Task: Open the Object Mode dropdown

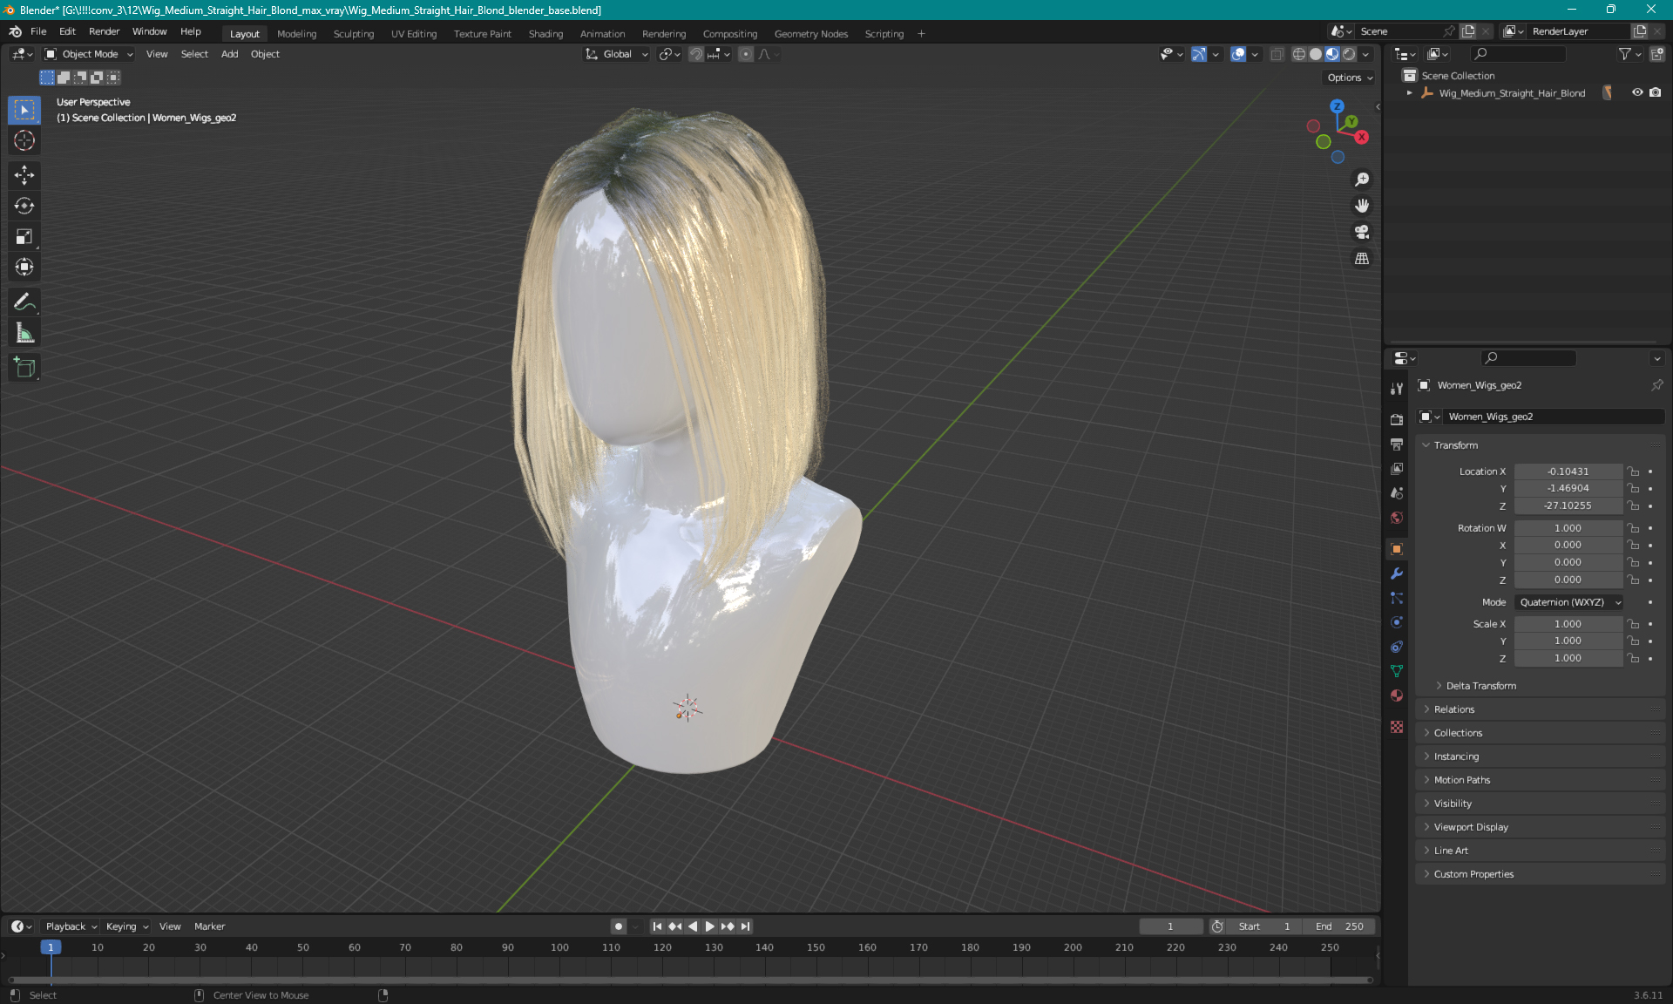Action: (x=89, y=54)
